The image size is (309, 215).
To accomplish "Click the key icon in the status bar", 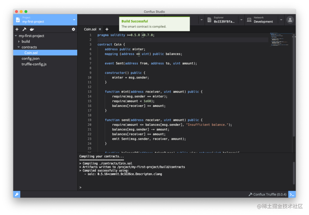I will (x=16, y=194).
